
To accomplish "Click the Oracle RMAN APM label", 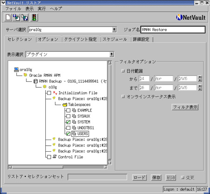I will [45, 75].
